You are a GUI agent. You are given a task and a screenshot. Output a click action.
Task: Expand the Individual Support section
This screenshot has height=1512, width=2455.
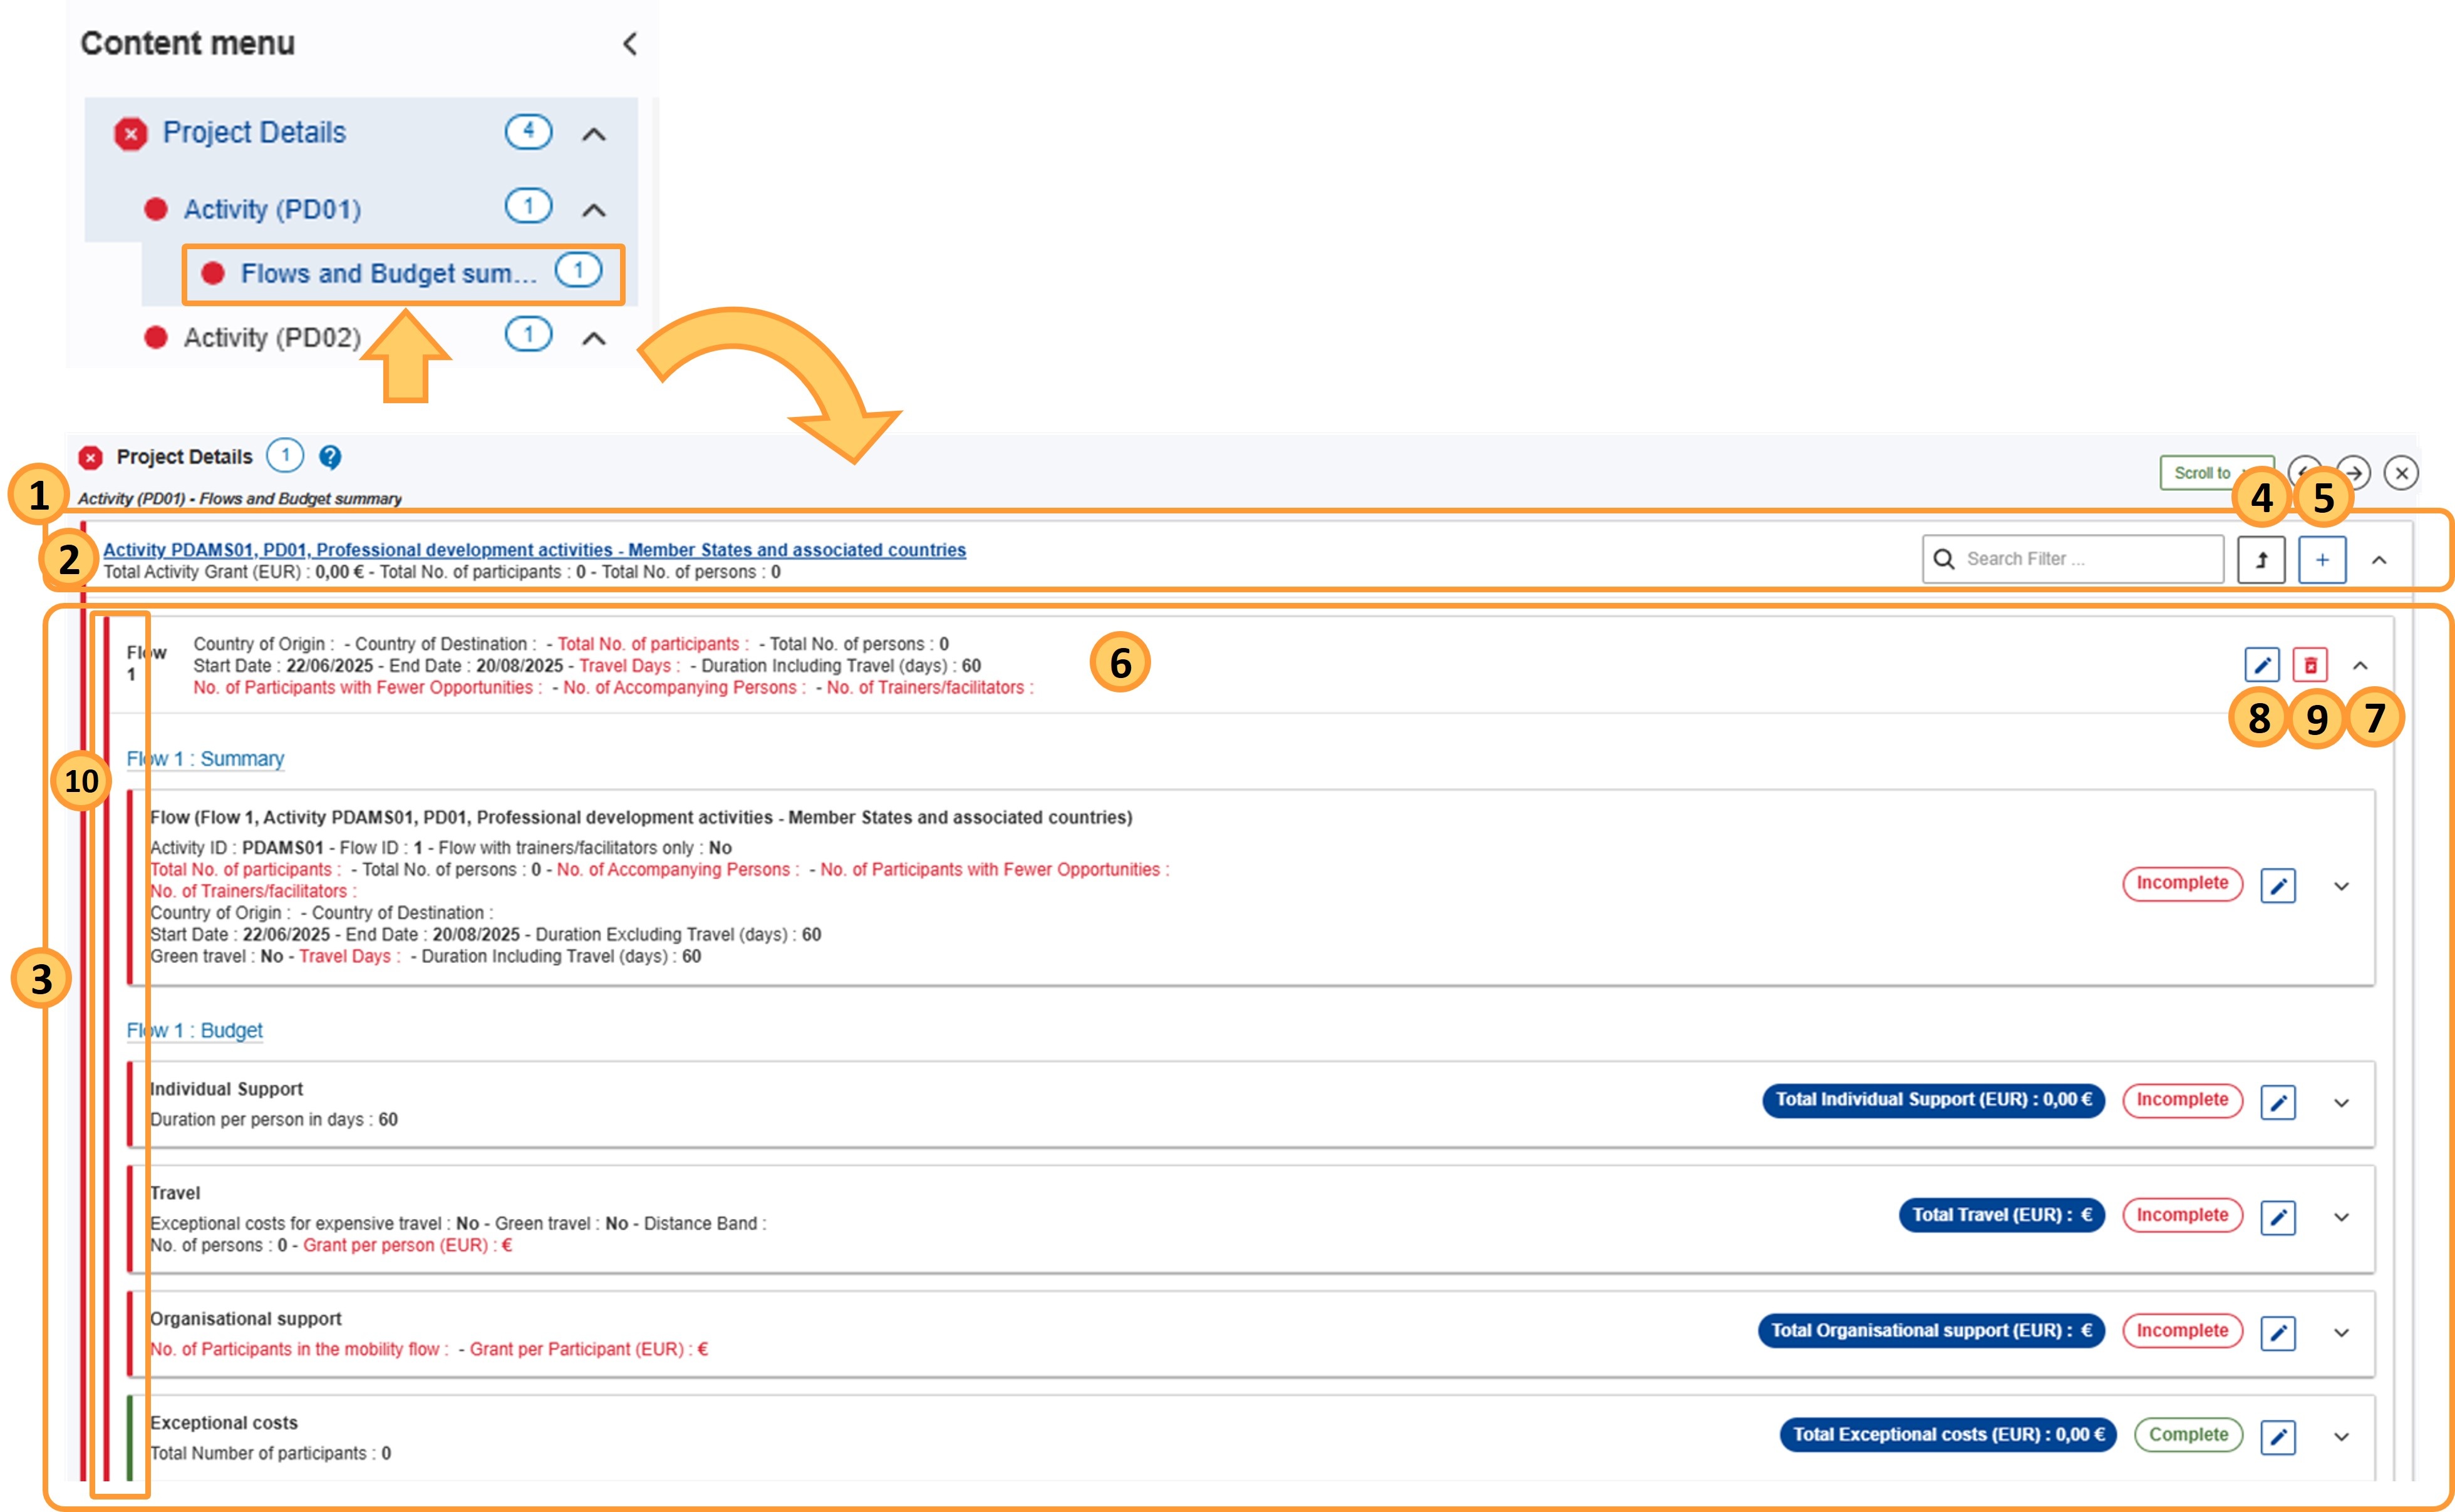click(2341, 1103)
